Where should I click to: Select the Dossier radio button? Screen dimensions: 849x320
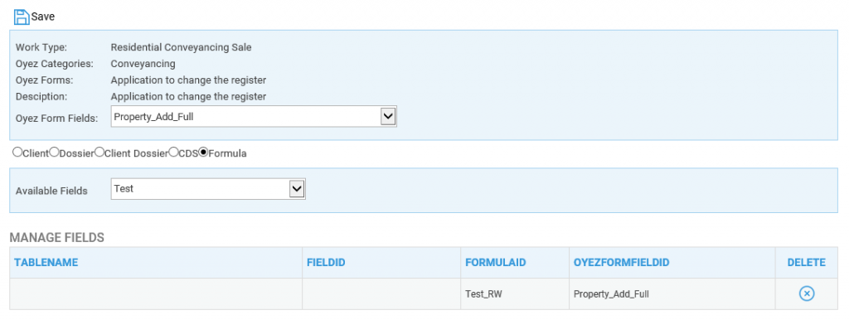click(54, 153)
